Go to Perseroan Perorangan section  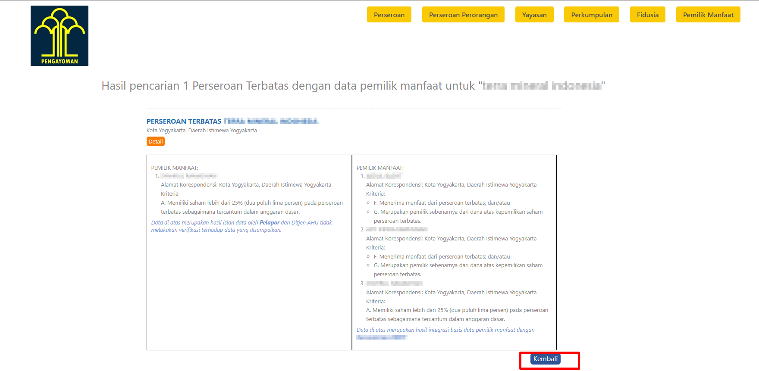click(463, 15)
